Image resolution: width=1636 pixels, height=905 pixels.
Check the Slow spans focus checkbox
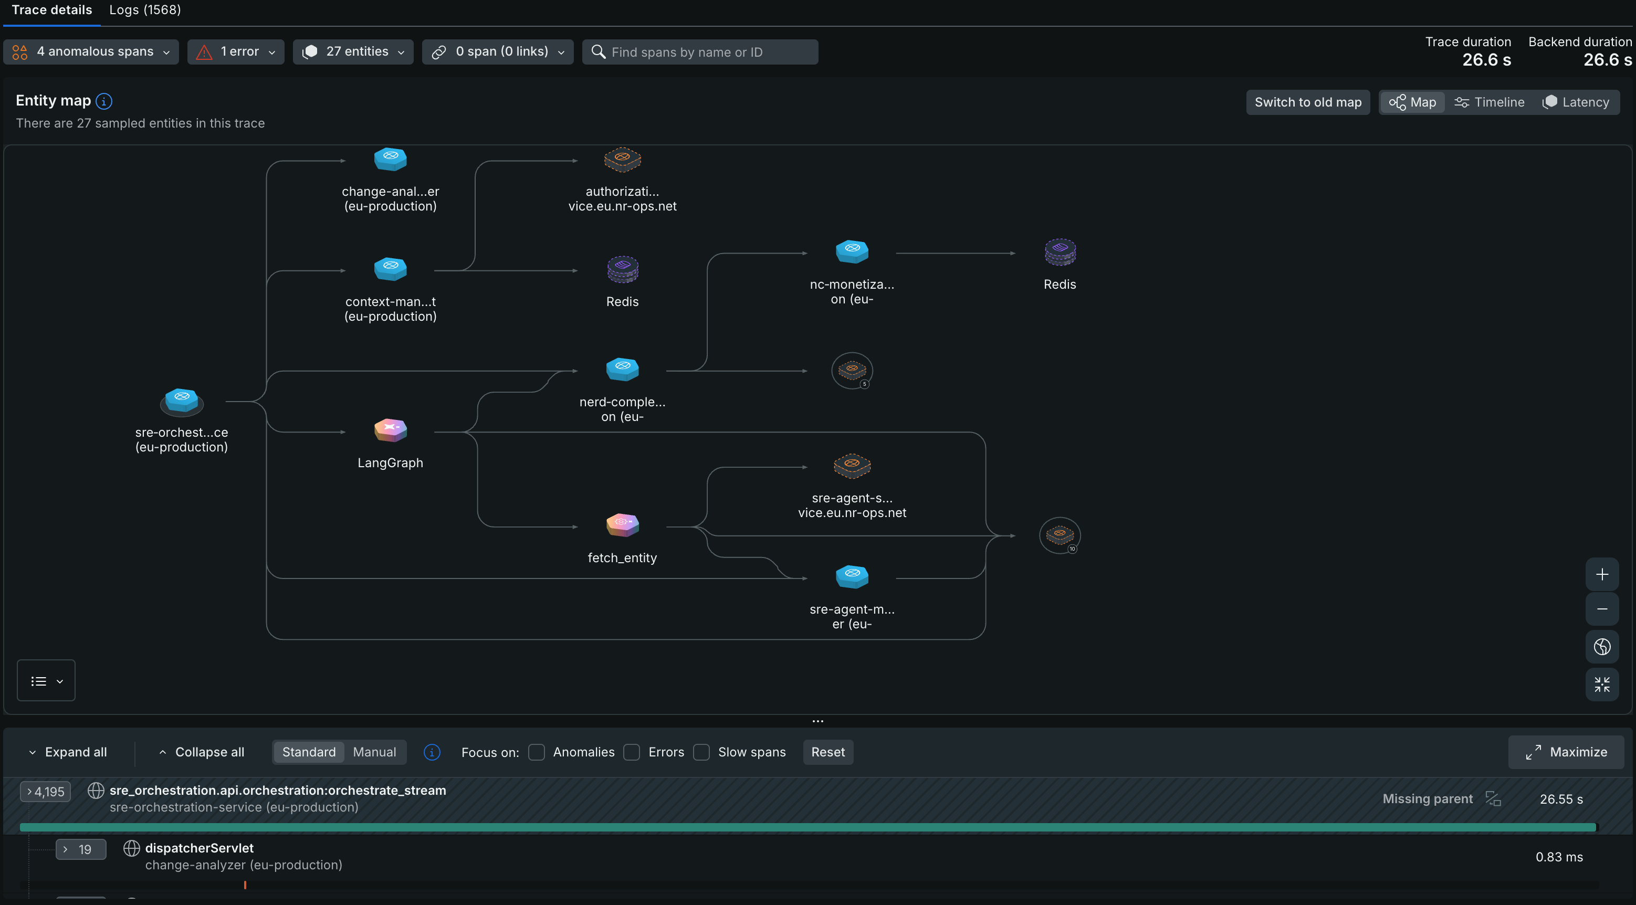pyautogui.click(x=702, y=753)
